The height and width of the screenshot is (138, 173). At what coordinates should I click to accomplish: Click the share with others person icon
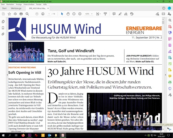169,14
